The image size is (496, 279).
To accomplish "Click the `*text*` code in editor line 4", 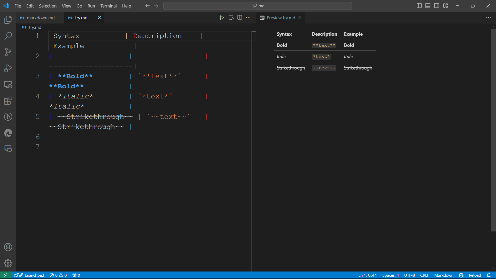I will click(x=155, y=96).
